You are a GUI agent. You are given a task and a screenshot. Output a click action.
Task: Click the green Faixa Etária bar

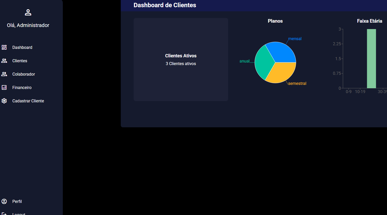point(371,59)
